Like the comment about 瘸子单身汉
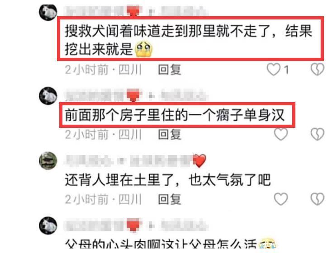 click(281, 134)
